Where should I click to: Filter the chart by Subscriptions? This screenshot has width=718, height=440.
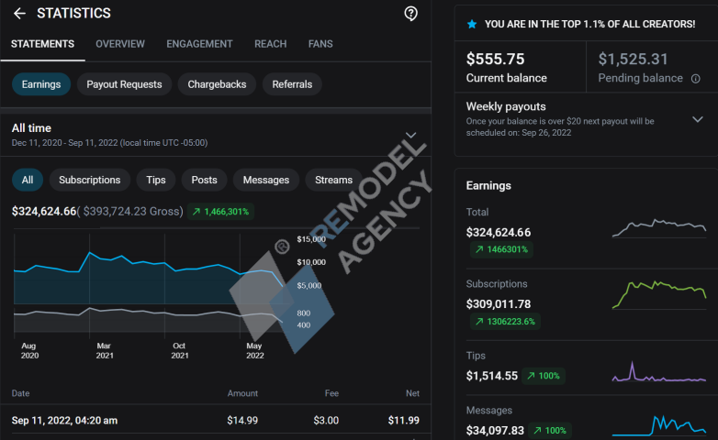tap(89, 180)
